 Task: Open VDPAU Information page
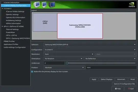coord(13,23)
